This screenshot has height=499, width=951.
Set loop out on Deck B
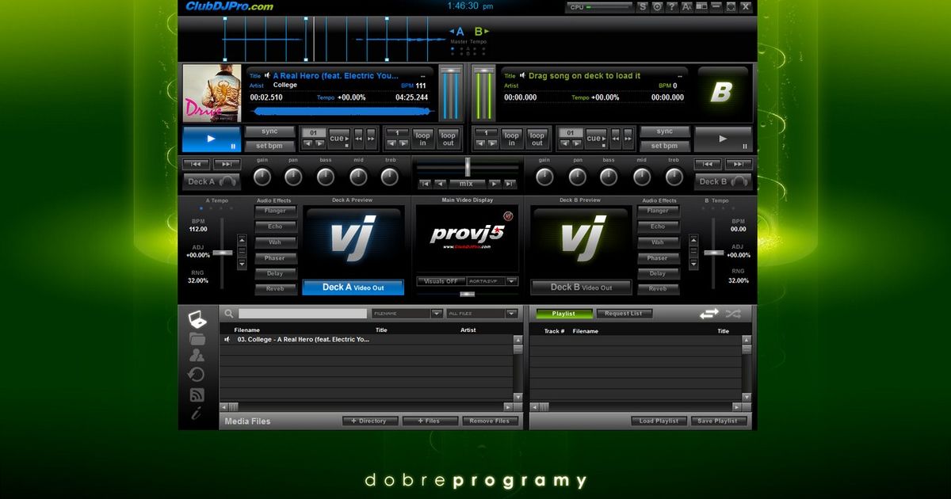click(x=537, y=139)
